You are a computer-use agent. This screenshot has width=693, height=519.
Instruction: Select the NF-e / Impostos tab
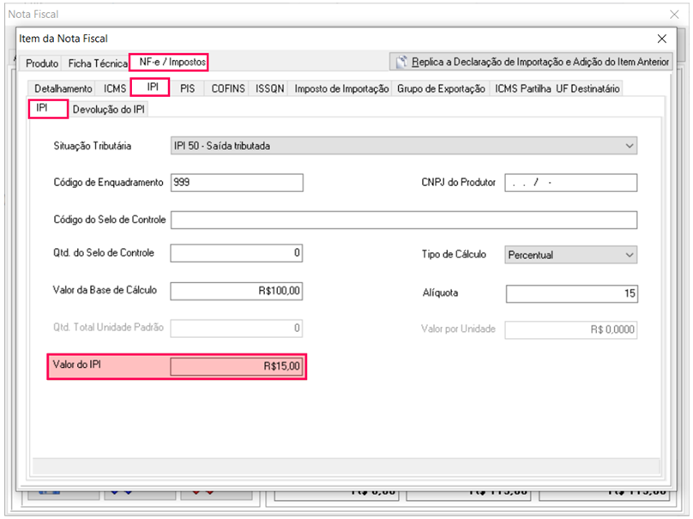(168, 62)
